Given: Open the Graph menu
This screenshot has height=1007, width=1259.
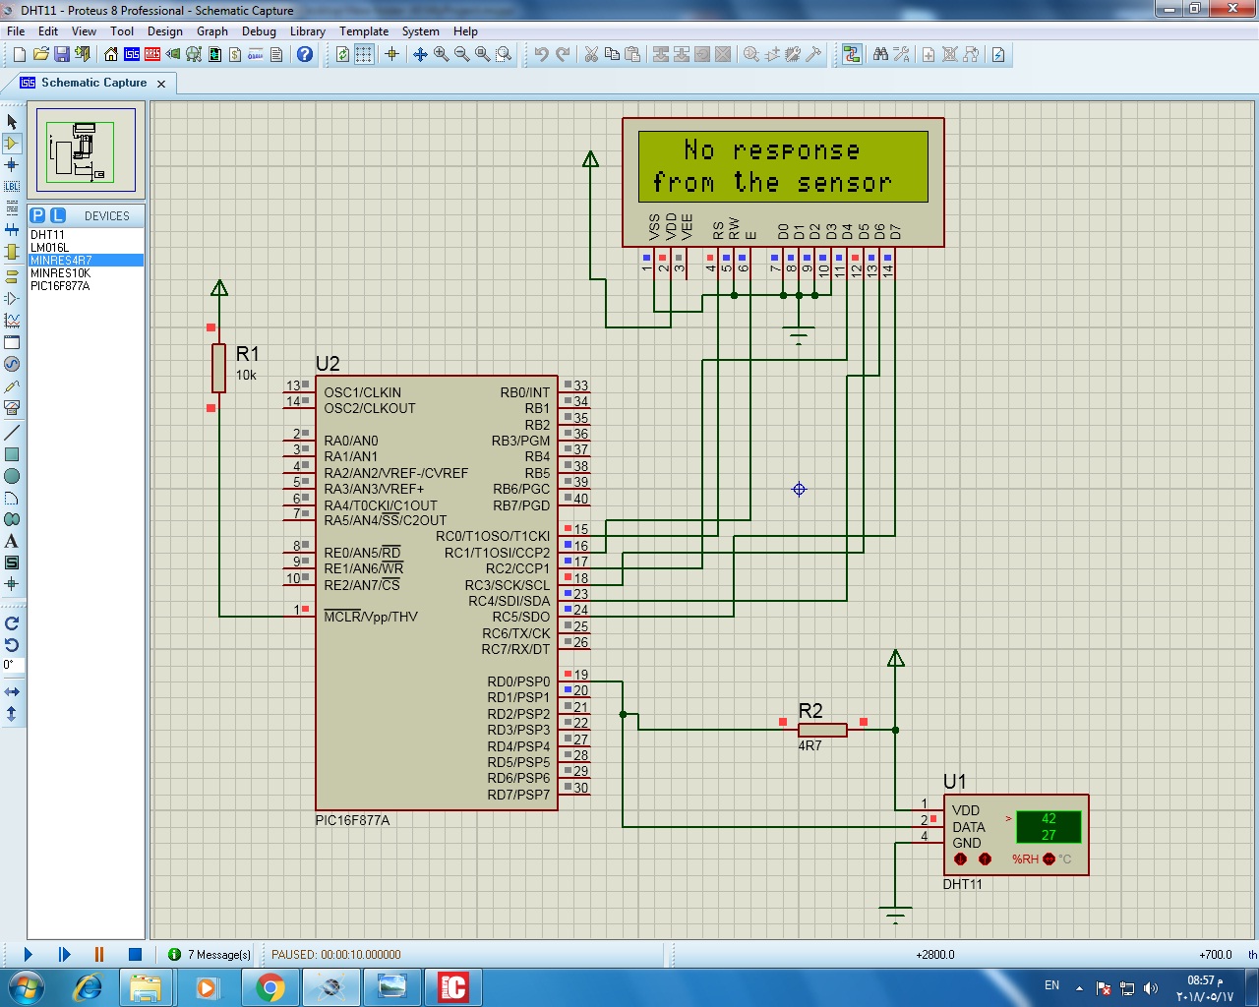Looking at the screenshot, I should (212, 31).
